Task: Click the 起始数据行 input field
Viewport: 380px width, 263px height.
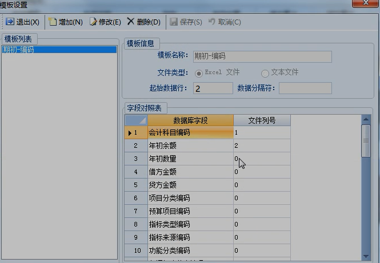Action: 213,88
